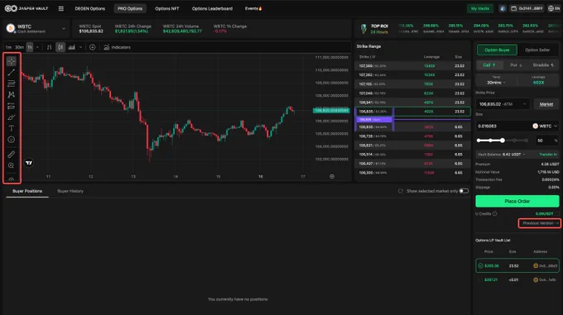Click the TradingView logo on chart
The height and width of the screenshot is (315, 563).
tap(29, 163)
